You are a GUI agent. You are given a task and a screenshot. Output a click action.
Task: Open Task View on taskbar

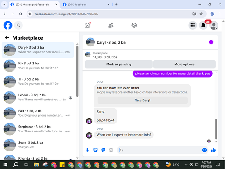point(26,164)
